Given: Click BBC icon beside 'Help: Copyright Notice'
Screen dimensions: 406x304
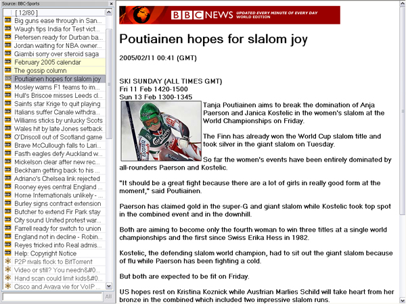Looking at the screenshot, I should point(7,253).
